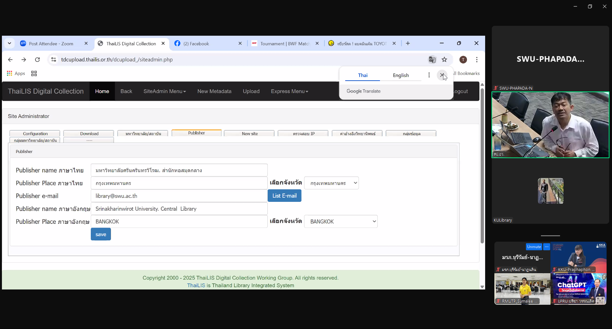
Task: Close the Post Attendee - Zoom tab
Action: [x=86, y=43]
